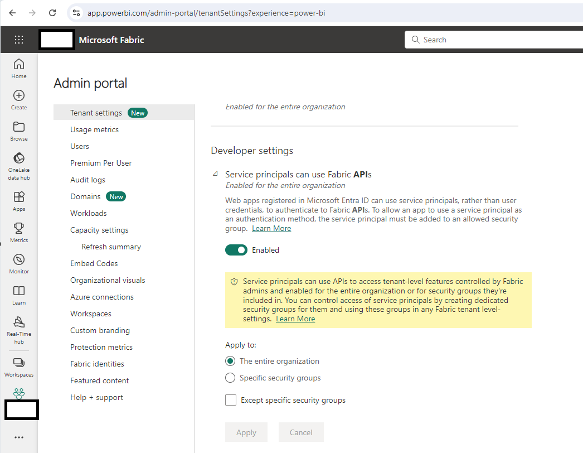Open Capacity settings in admin menu
The height and width of the screenshot is (453, 583).
pos(99,230)
